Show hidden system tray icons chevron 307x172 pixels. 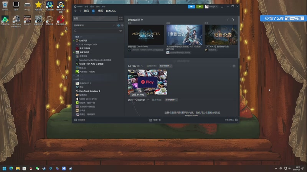tap(276, 169)
